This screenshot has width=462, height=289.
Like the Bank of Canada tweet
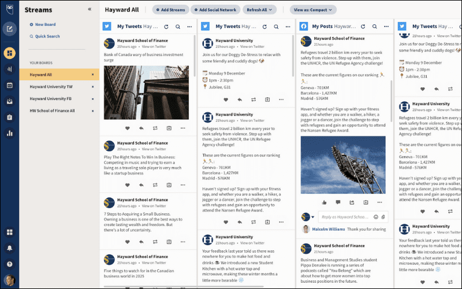click(x=127, y=128)
